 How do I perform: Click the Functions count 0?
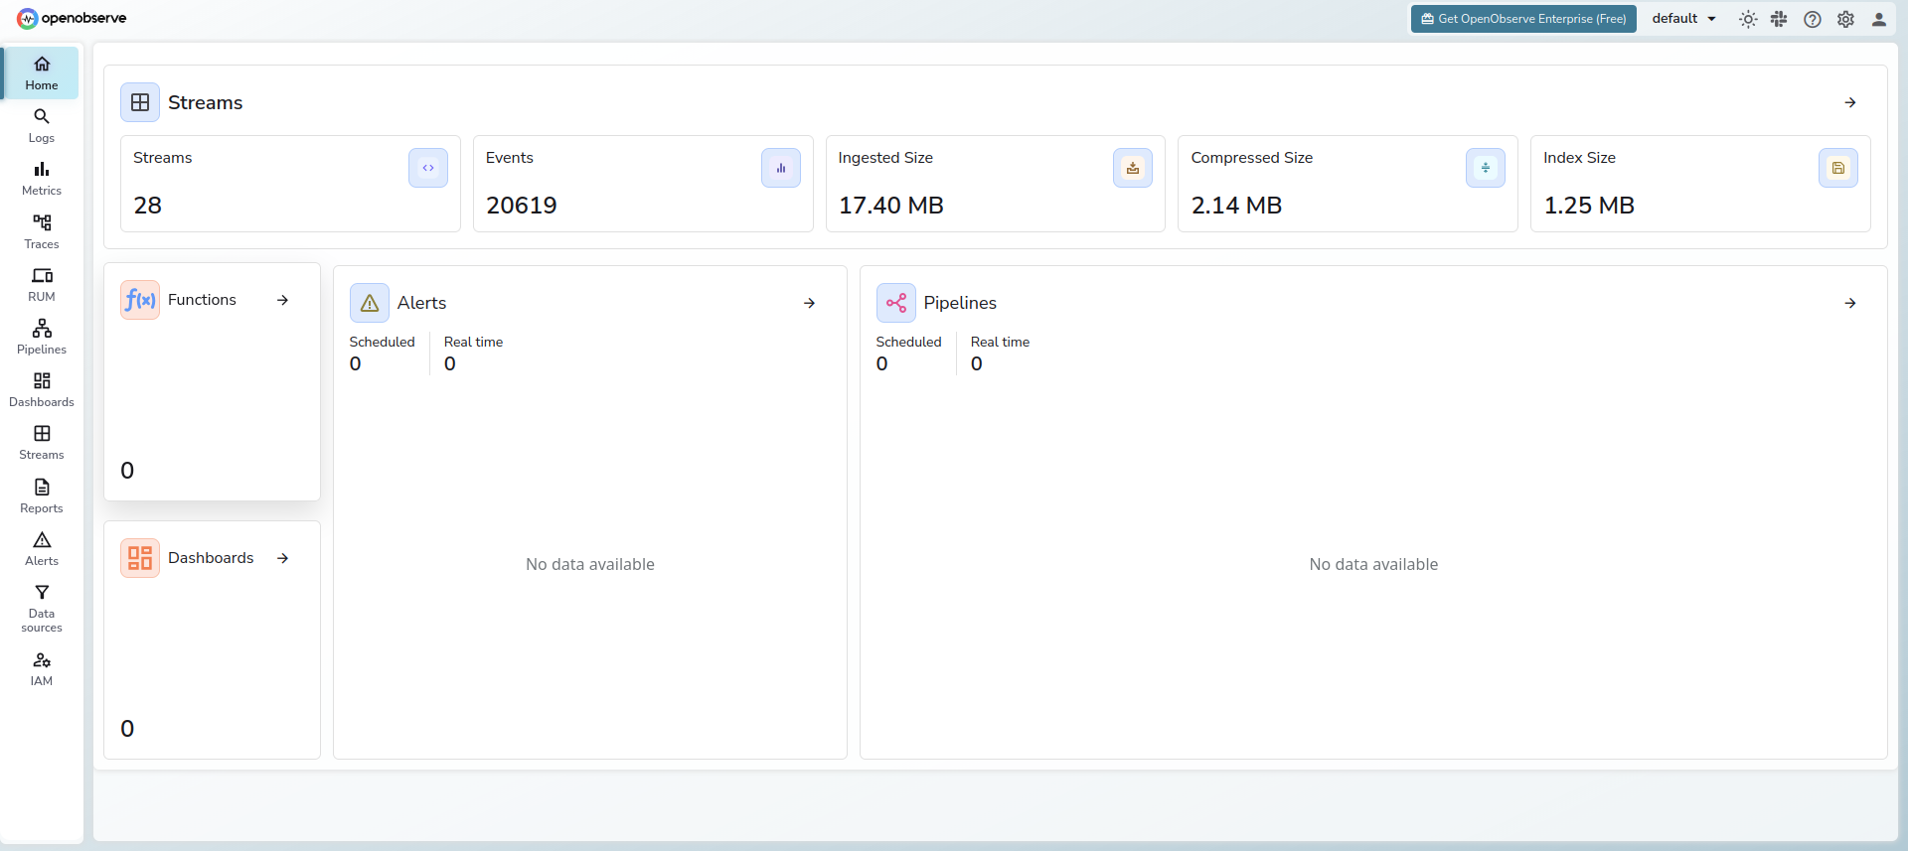point(127,471)
